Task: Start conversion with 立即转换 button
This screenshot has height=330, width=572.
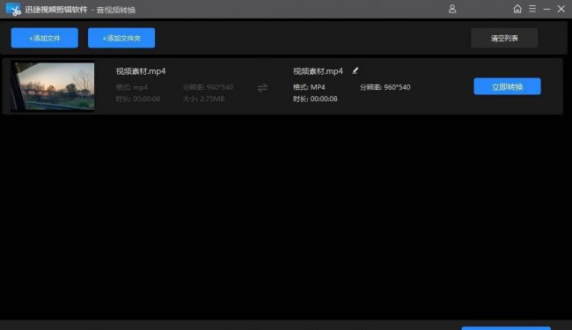Action: tap(507, 86)
